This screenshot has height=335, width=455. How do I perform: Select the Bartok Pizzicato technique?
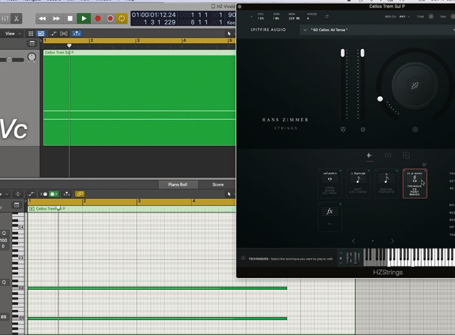pyautogui.click(x=386, y=183)
